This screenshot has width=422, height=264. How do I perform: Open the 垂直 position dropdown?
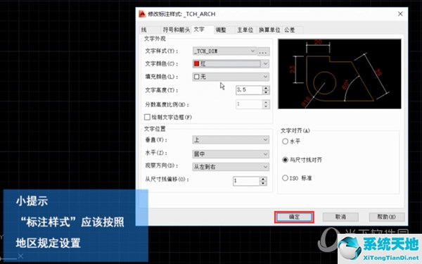[231, 140]
